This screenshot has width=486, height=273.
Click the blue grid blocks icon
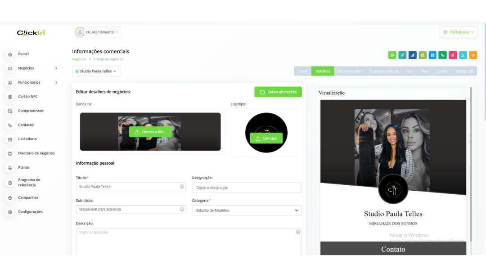432,55
